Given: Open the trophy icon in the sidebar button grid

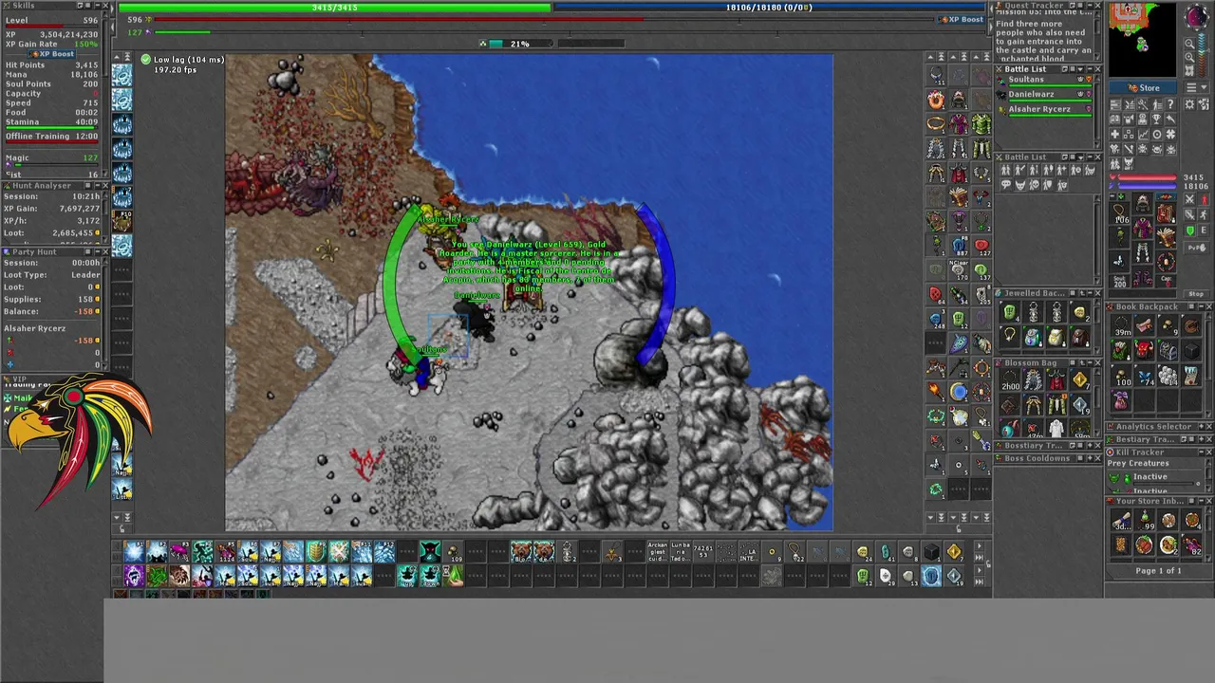Looking at the screenshot, I should click(x=1156, y=119).
